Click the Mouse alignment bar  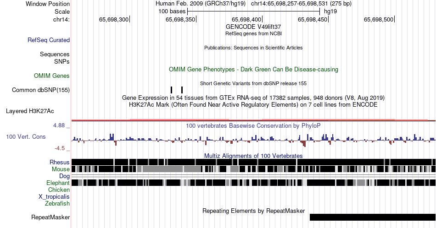[x=253, y=169]
